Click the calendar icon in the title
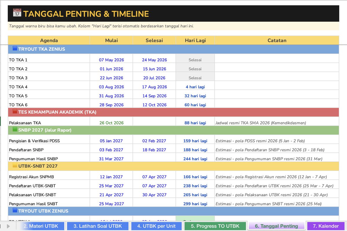Screen dimensions: 347x231 tap(17, 13)
